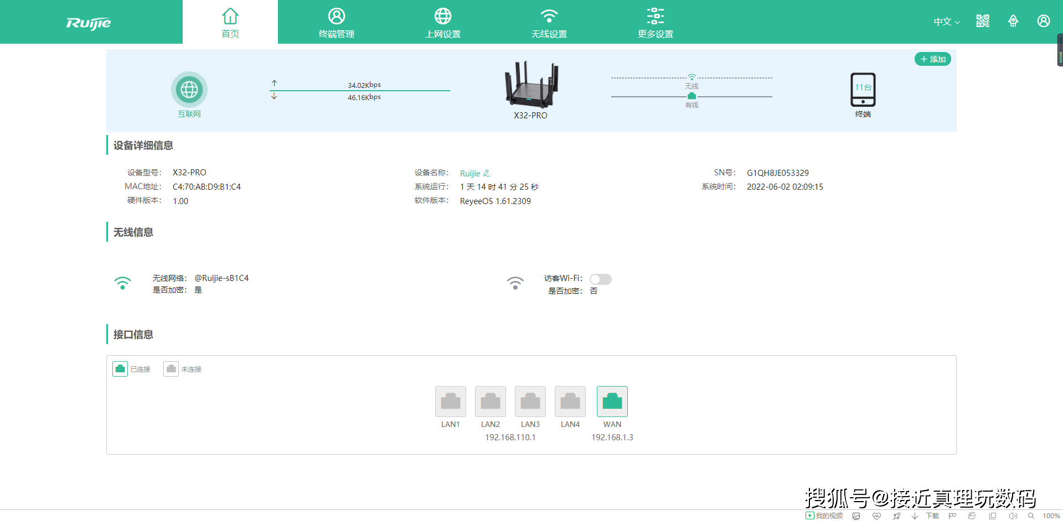Click the X32-PRO router image
This screenshot has height=521, width=1063.
[530, 85]
